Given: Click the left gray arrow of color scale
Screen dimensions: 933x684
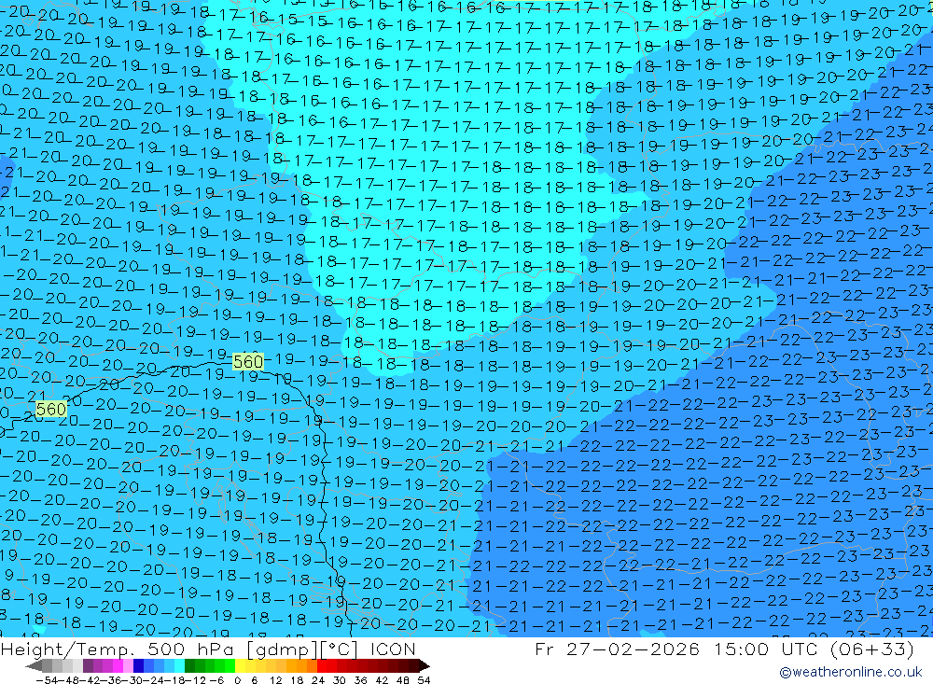Looking at the screenshot, I should [34, 666].
